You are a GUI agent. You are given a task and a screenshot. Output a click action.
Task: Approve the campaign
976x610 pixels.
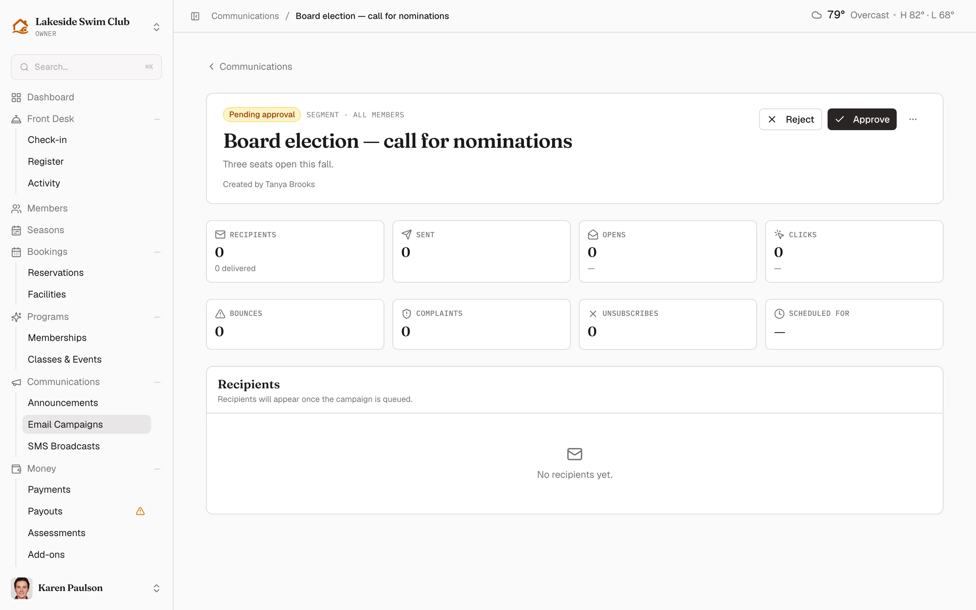pyautogui.click(x=862, y=119)
